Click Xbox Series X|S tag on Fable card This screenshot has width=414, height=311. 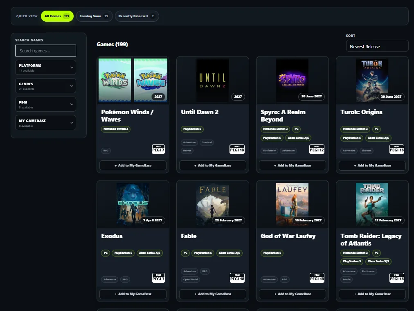click(229, 253)
